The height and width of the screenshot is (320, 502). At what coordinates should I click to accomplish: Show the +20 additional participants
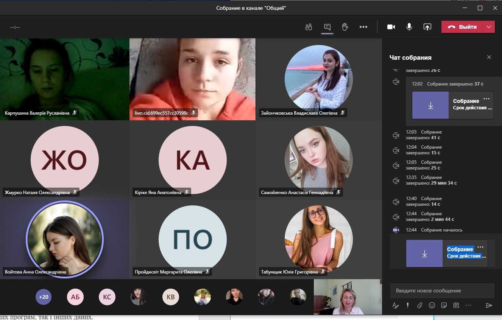44,297
